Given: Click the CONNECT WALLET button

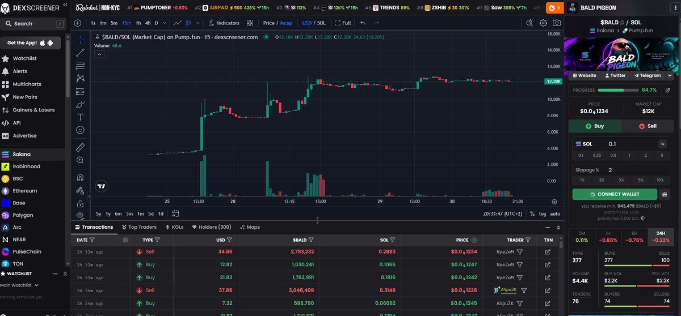Looking at the screenshot, I should (x=614, y=194).
